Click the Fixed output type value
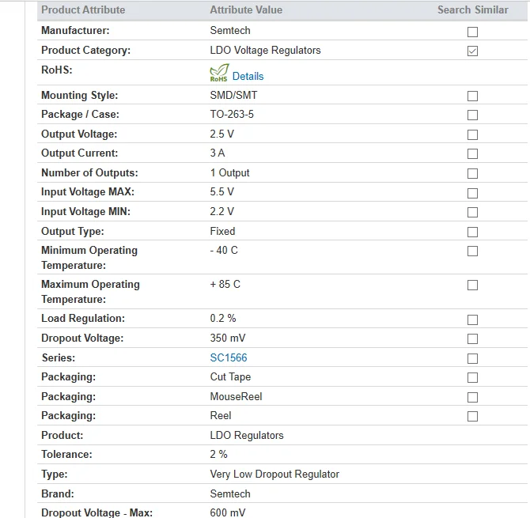The image size is (530, 518). [222, 231]
